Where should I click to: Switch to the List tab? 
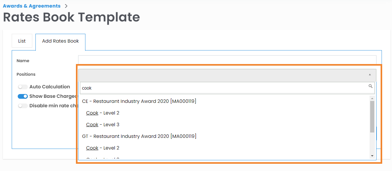[x=22, y=41]
